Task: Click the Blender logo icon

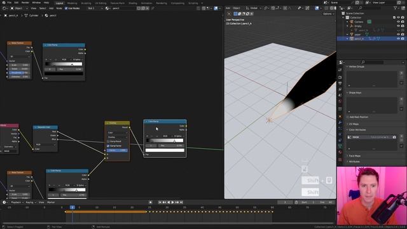Action: (x=4, y=3)
